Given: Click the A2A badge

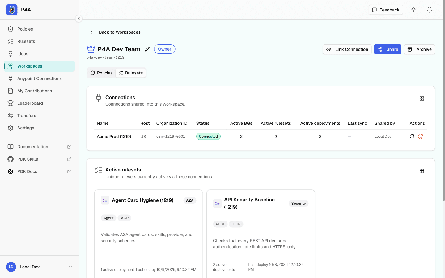Looking at the screenshot, I should point(190,200).
